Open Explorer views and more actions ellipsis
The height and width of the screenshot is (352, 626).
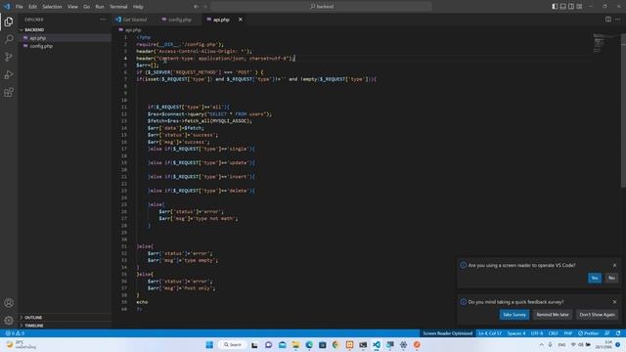point(103,20)
